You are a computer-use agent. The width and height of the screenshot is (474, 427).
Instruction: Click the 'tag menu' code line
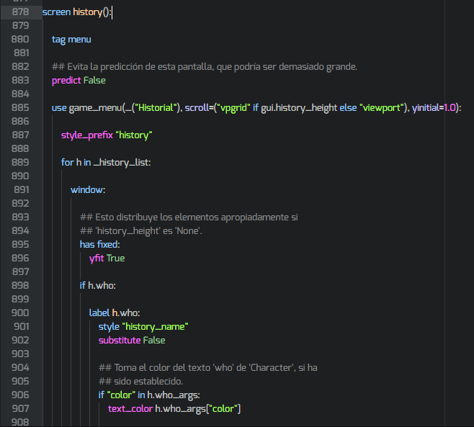click(x=71, y=40)
